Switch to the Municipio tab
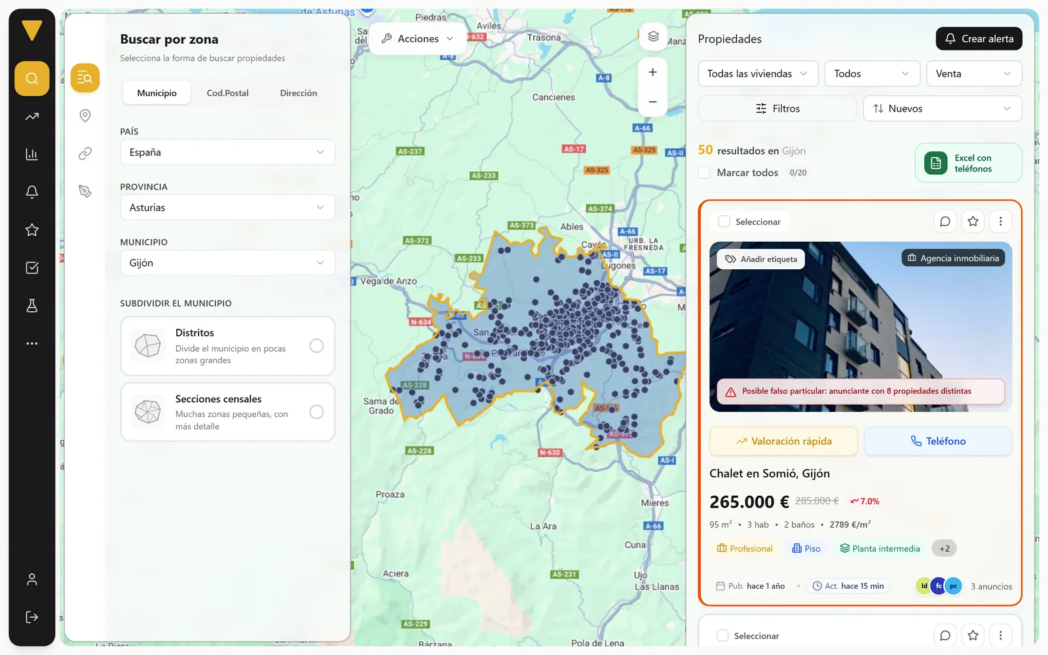The image size is (1048, 655). coord(157,93)
